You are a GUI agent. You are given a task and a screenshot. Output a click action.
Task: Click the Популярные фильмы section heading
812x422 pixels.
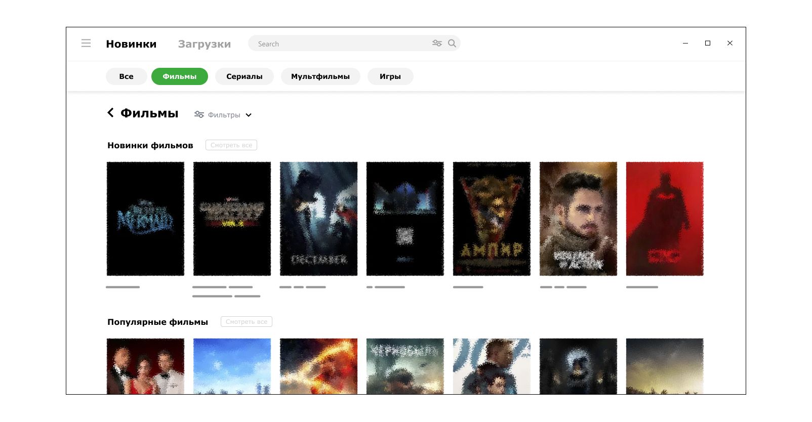click(157, 322)
